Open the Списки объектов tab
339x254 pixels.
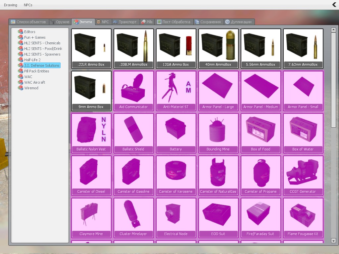coord(28,22)
